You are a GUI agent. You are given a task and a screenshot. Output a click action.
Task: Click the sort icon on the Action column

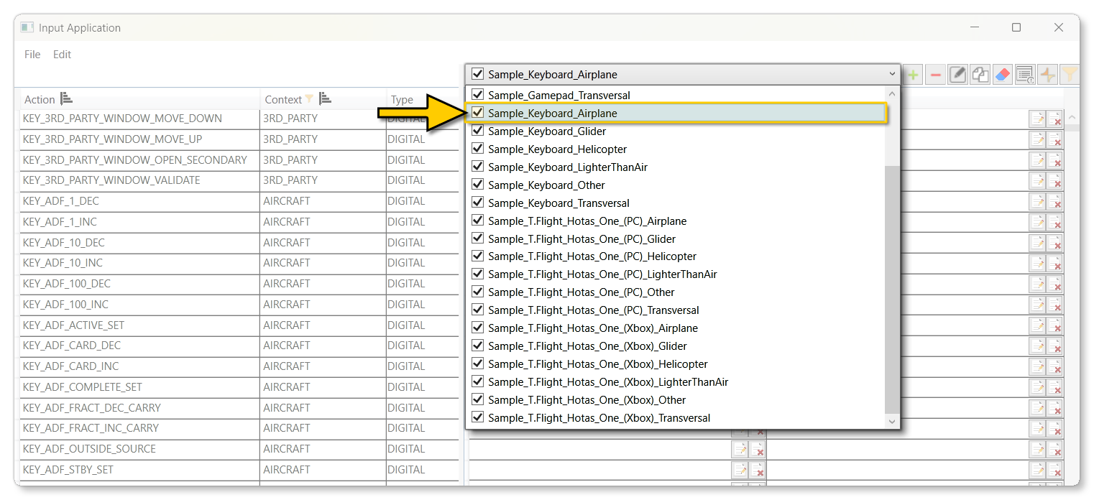(63, 98)
